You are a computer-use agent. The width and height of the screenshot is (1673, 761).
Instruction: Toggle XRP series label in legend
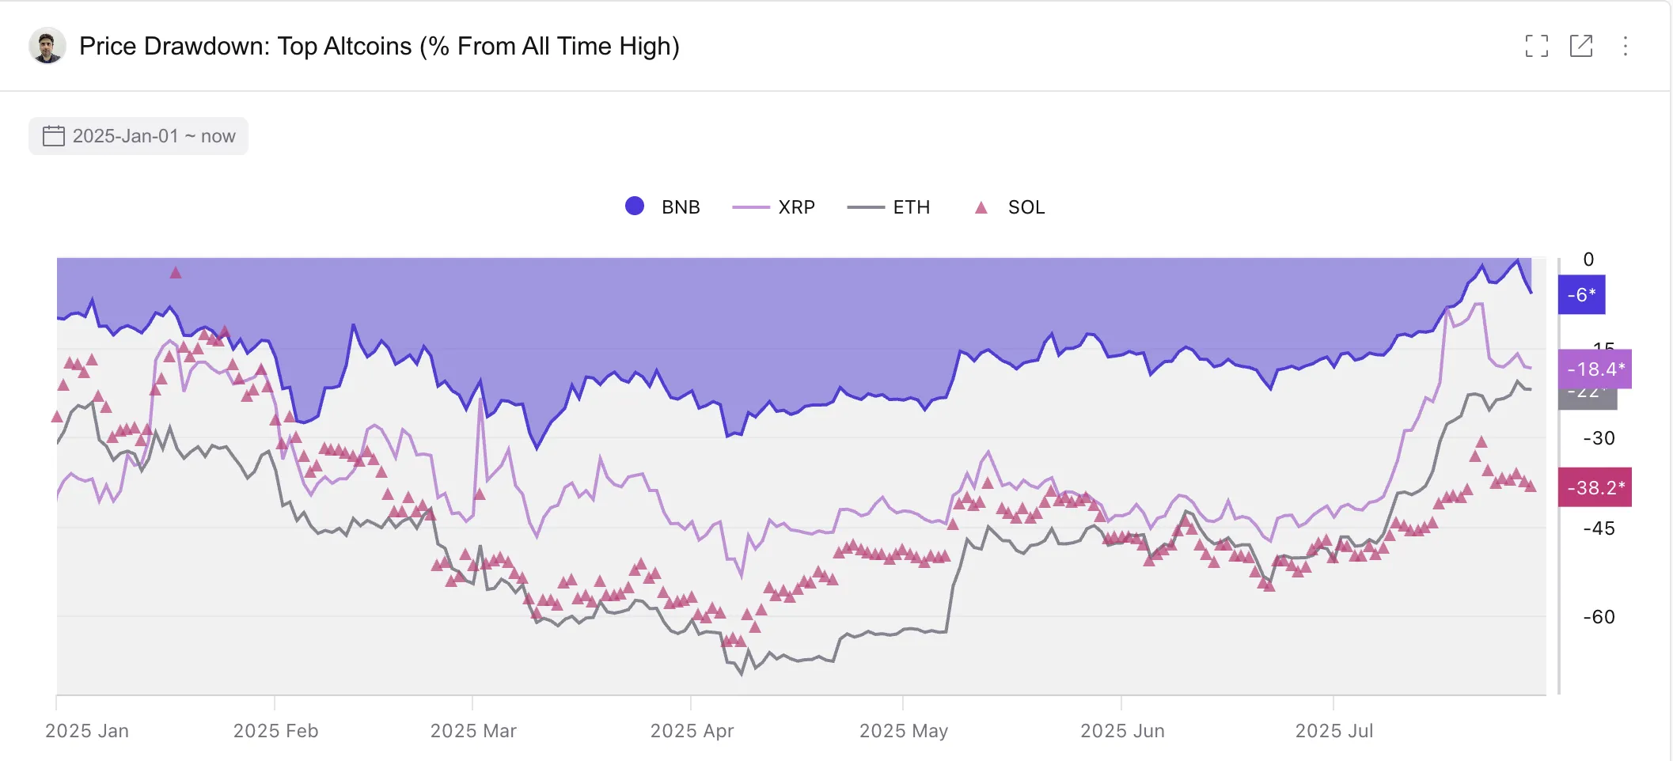[x=796, y=207]
